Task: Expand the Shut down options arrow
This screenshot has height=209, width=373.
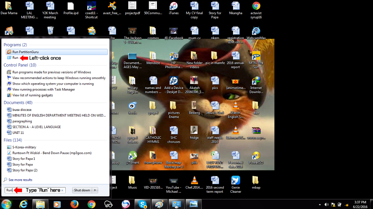Action: (x=95, y=190)
